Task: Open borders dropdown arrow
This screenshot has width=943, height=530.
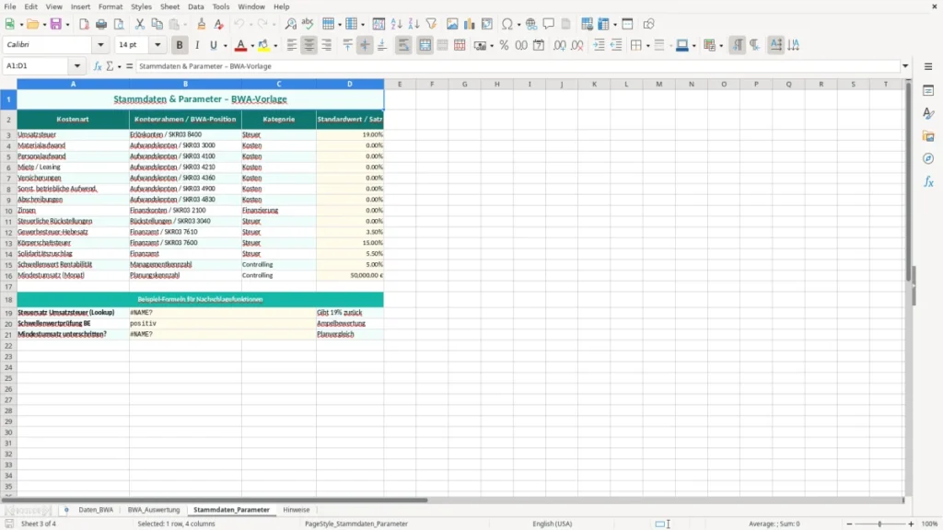Action: pyautogui.click(x=647, y=46)
